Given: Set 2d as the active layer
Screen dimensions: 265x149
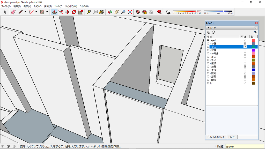Looking at the screenshot, I should 208,83.
